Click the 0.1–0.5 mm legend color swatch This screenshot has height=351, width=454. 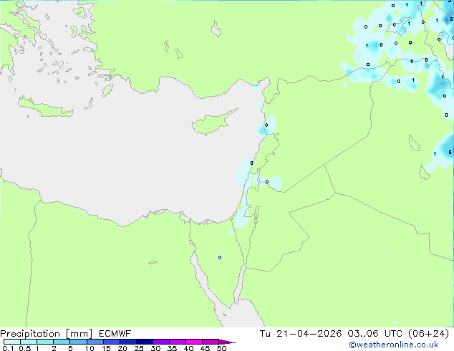[12, 342]
